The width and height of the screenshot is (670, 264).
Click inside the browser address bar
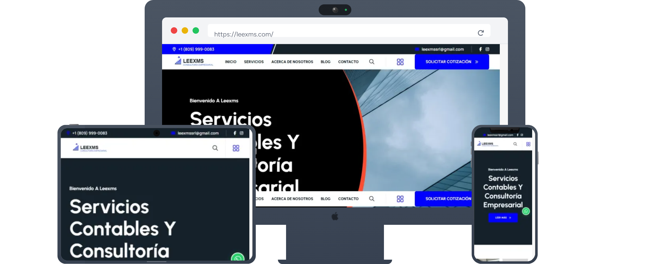pos(299,34)
